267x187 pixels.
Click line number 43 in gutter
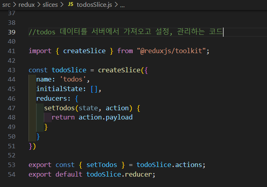12,70
